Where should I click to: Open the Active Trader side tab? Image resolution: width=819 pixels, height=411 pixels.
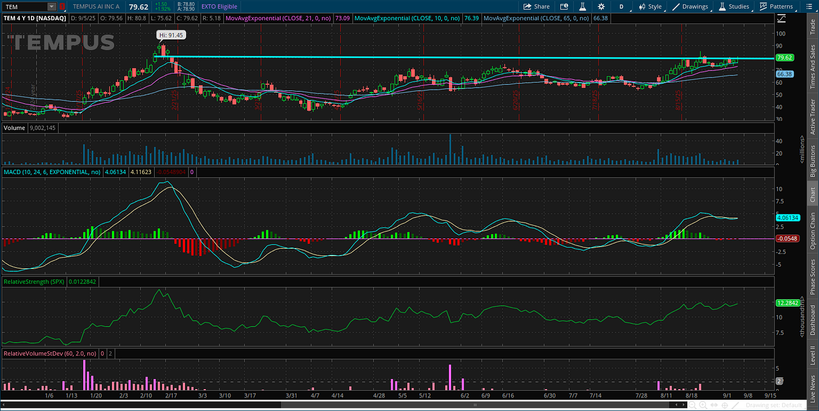point(812,116)
